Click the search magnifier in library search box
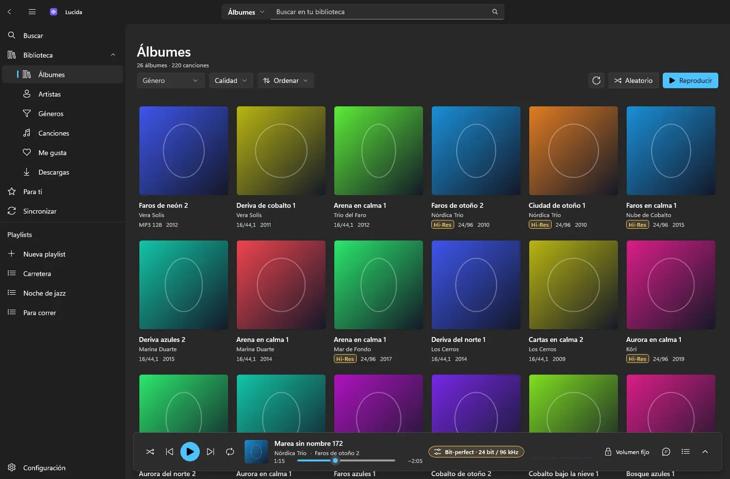The width and height of the screenshot is (730, 479). click(x=495, y=12)
